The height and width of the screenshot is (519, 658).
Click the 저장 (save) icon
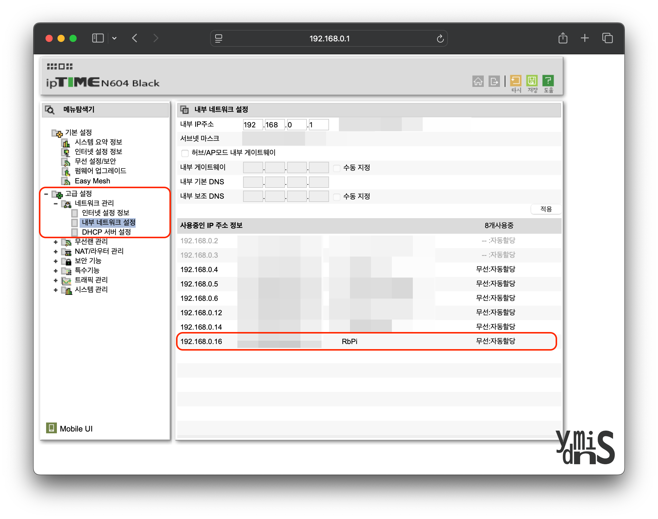(x=532, y=80)
